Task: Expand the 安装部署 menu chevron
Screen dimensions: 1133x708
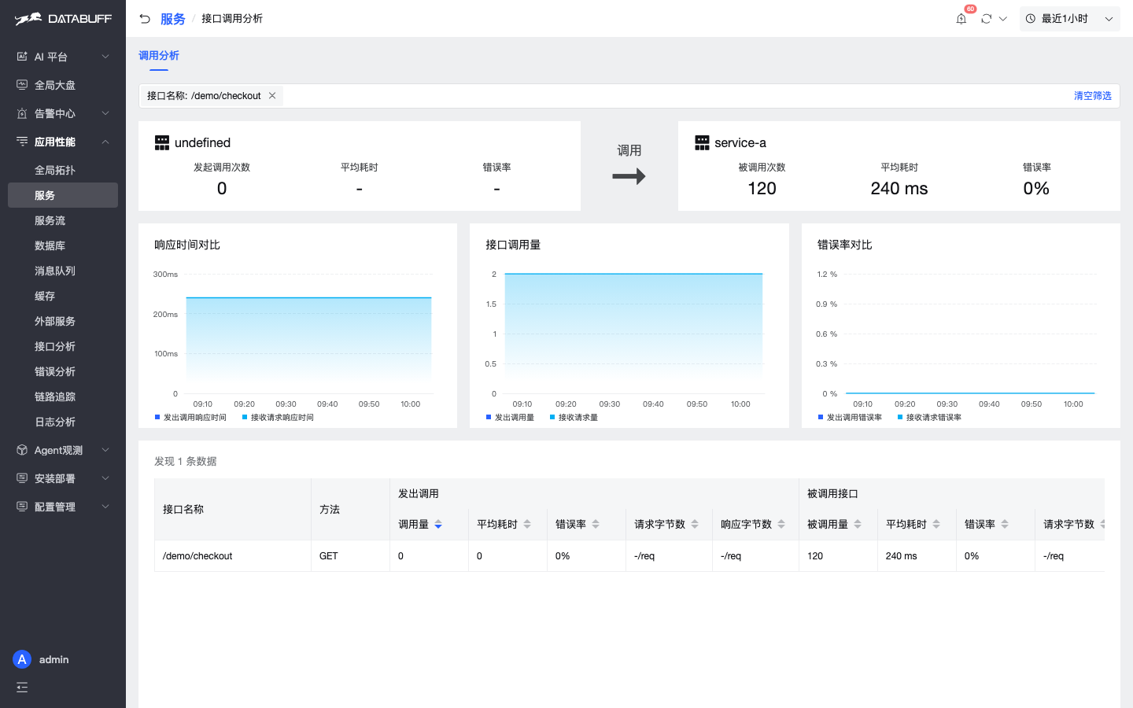Action: coord(105,478)
